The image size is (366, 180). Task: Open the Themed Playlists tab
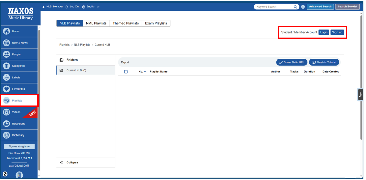126,23
